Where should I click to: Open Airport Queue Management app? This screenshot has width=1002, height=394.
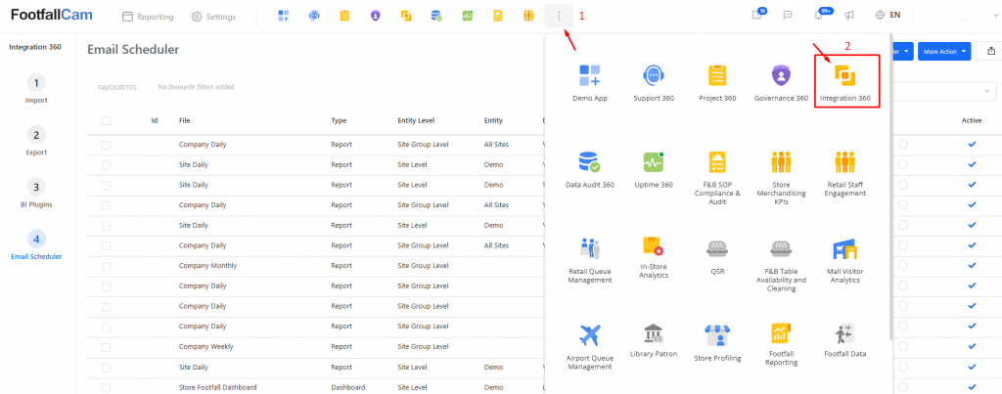[x=590, y=347]
